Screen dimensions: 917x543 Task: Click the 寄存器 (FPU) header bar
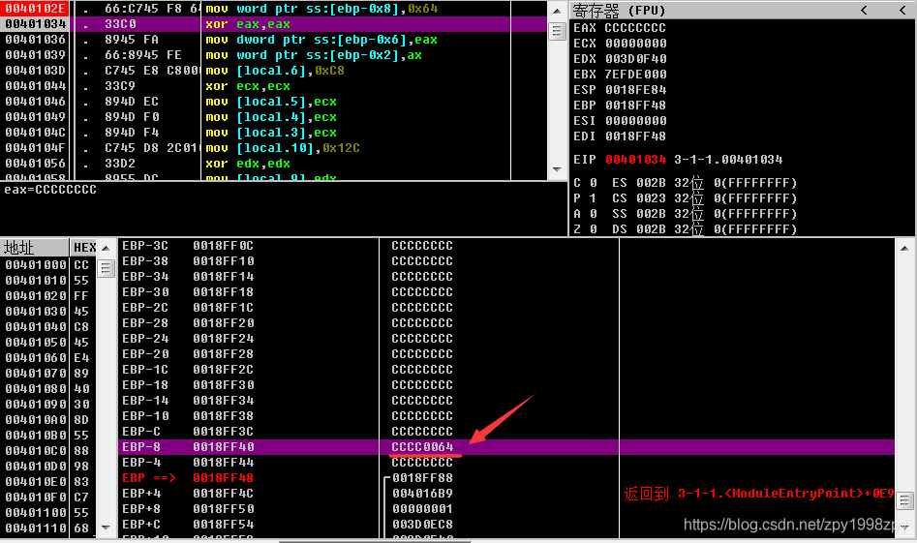743,10
